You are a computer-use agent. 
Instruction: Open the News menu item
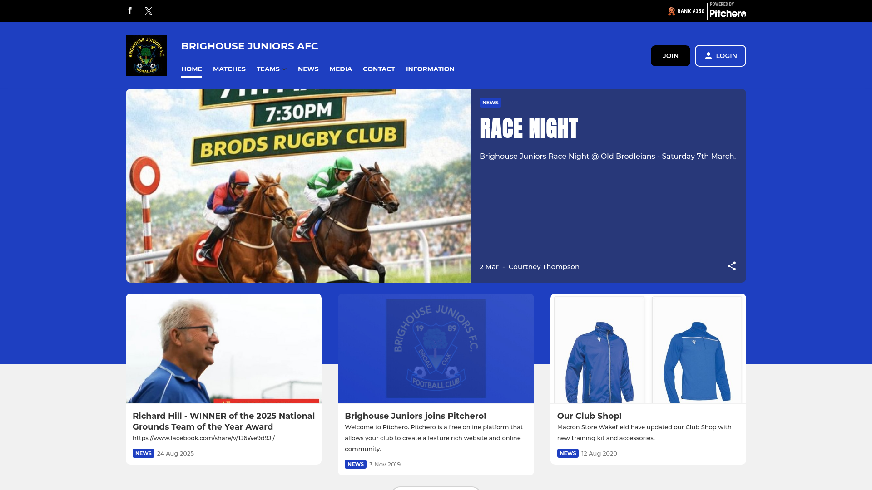(x=308, y=69)
